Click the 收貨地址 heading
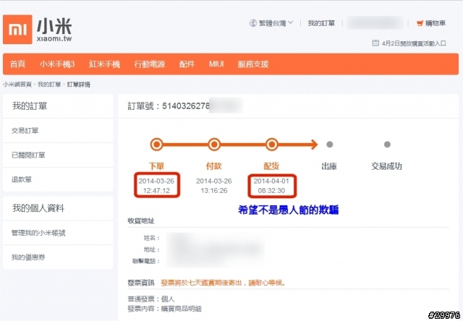 141,221
